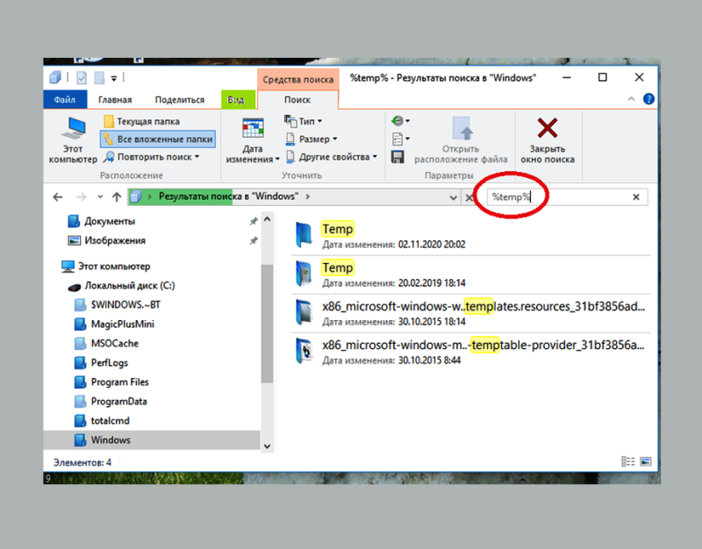Go back using the left arrow icon

[x=58, y=197]
